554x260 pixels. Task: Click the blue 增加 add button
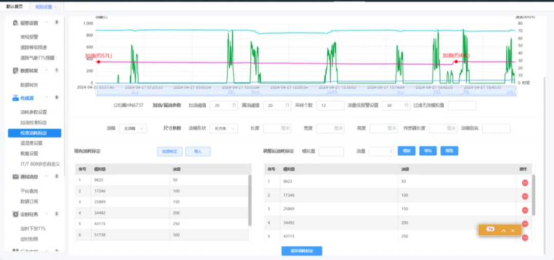[407, 151]
